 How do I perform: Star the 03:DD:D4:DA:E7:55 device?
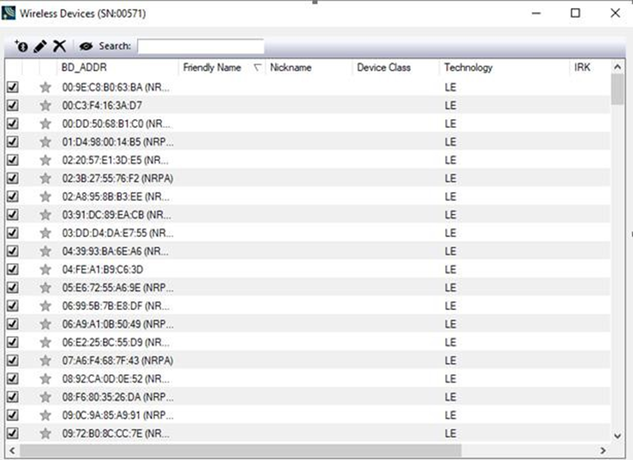[x=45, y=233]
